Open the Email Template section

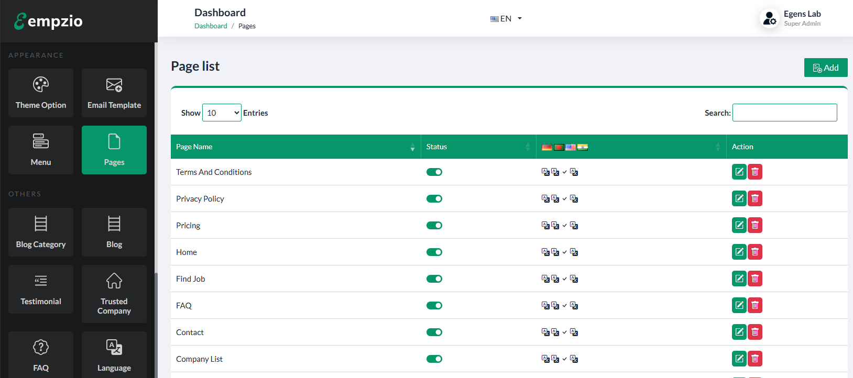click(x=114, y=93)
